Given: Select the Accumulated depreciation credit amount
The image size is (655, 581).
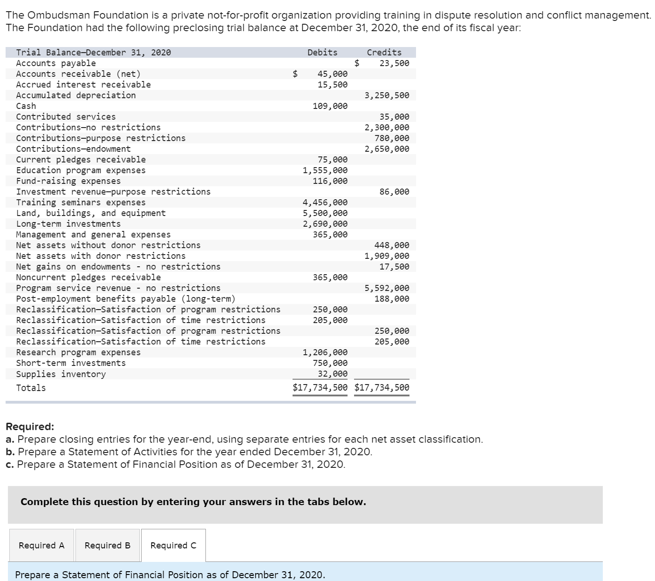Looking at the screenshot, I should [387, 95].
